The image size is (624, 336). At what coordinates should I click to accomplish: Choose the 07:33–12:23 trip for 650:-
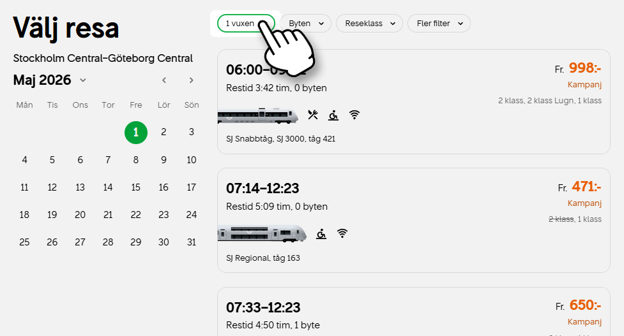[414, 312]
